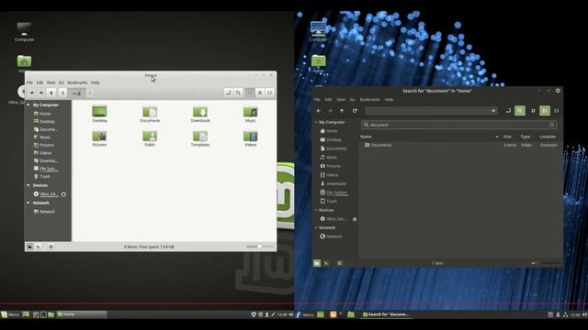The width and height of the screenshot is (588, 330).
Task: Switch to icon view in the light window
Action: pos(250,93)
